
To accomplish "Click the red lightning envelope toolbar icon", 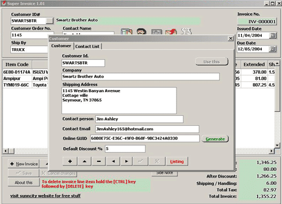I will click(x=171, y=31).
